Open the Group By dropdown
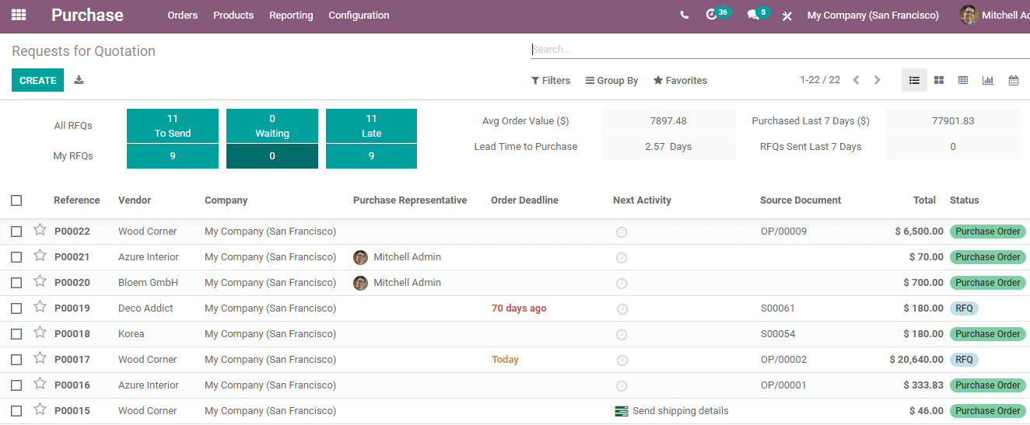 (611, 80)
